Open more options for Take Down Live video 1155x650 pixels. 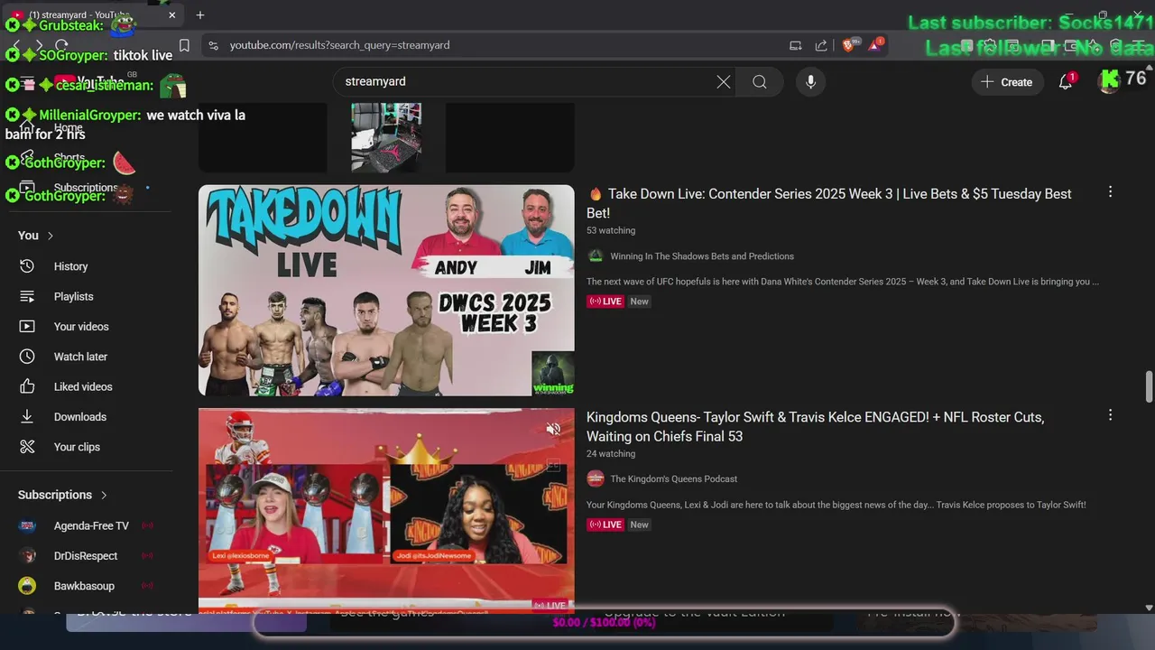coord(1110,192)
